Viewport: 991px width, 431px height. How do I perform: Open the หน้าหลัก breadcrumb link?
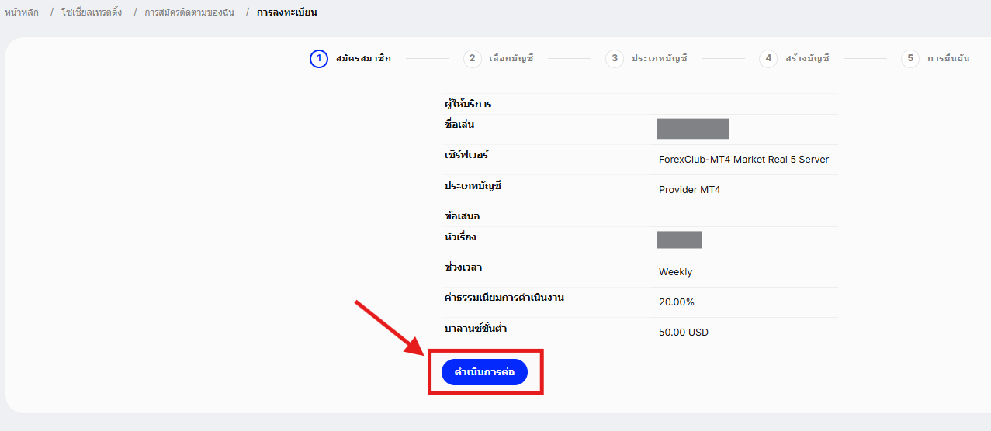tap(22, 12)
